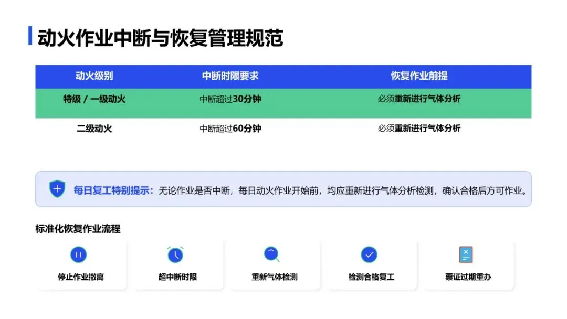Click the checkmark icon above 检测合格复工
This screenshot has width=567, height=319.
pos(369,254)
